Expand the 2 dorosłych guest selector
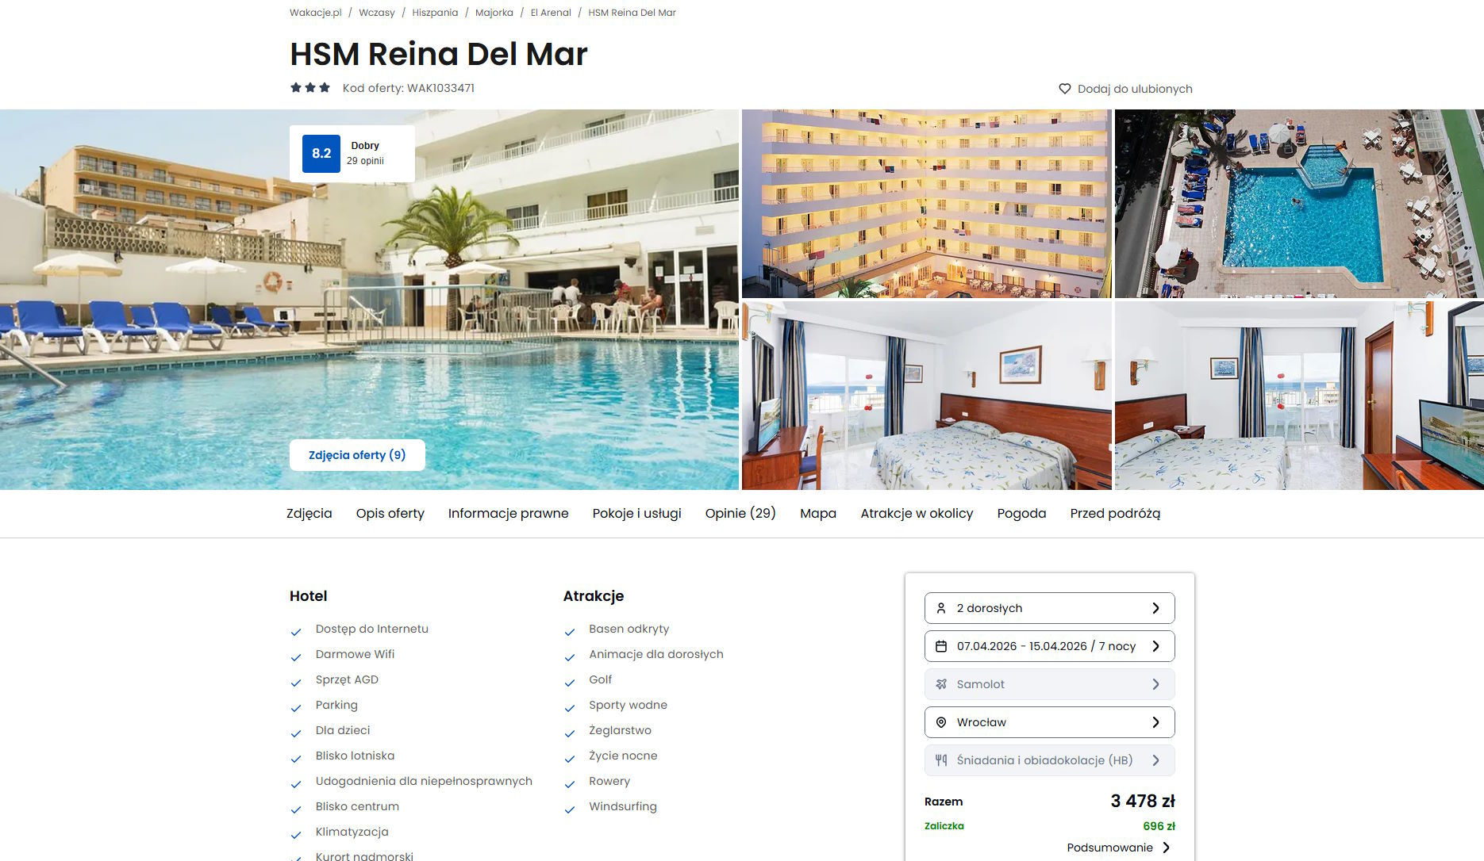 tap(1049, 608)
